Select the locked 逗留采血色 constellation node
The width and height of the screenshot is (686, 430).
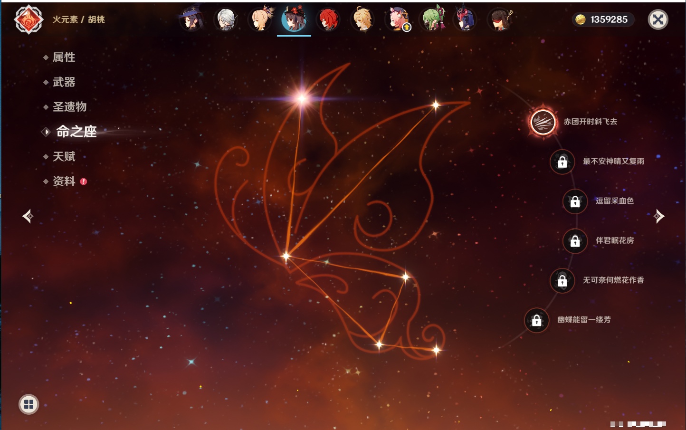click(575, 201)
